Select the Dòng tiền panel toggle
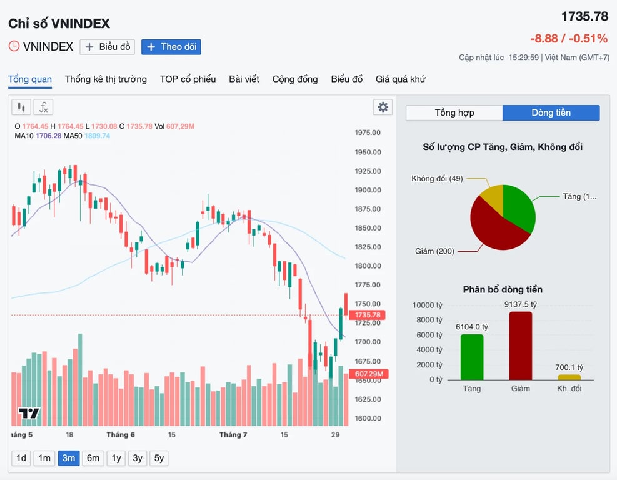Viewport: 617px width, 480px height. pyautogui.click(x=551, y=112)
